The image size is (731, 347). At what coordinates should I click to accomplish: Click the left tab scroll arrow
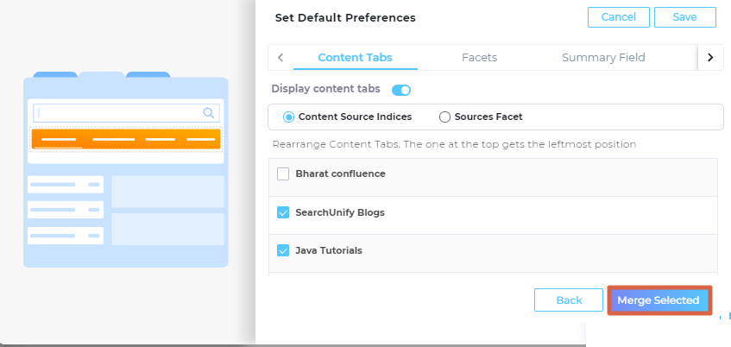pos(280,58)
